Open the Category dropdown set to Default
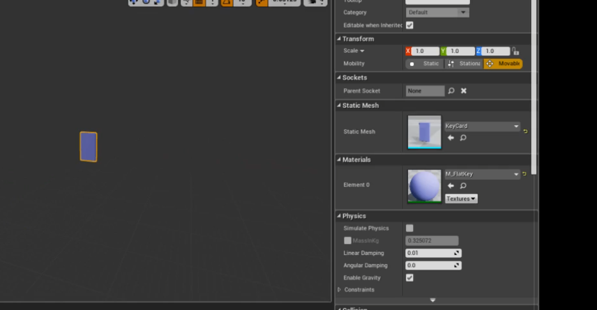597x310 pixels. tap(437, 12)
